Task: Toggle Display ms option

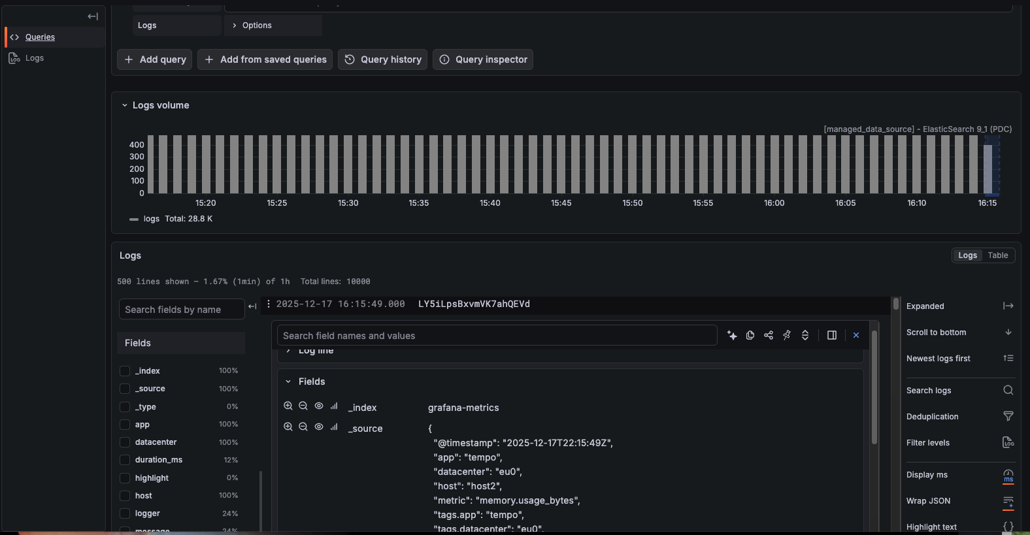Action: click(1008, 476)
